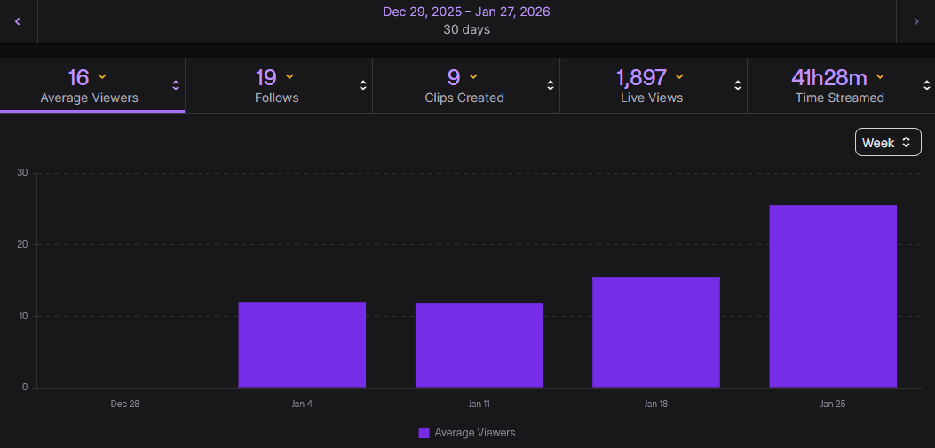
Task: Open the Live Views metric selector arrows
Action: click(738, 85)
